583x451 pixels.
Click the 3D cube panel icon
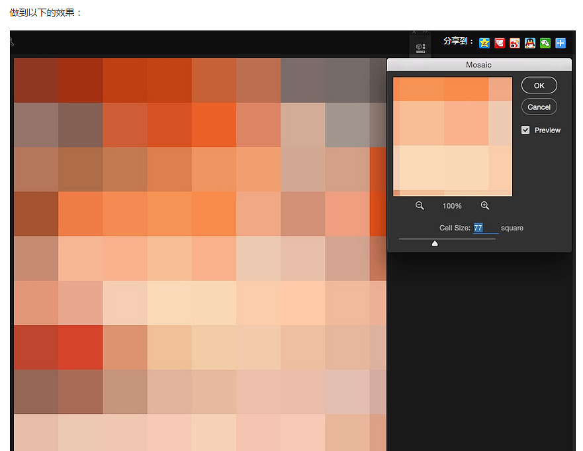[x=420, y=48]
